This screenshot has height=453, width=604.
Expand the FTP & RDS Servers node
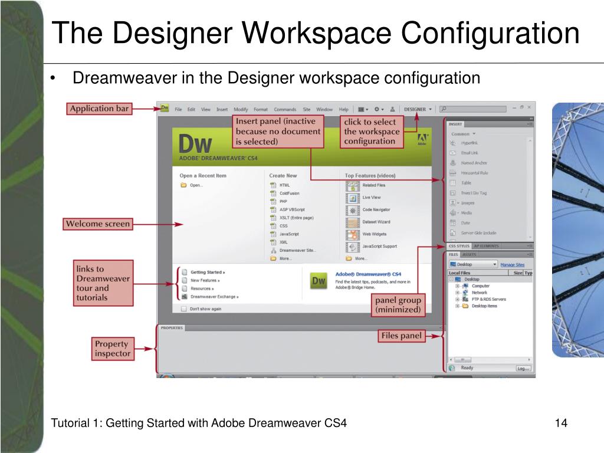click(458, 299)
